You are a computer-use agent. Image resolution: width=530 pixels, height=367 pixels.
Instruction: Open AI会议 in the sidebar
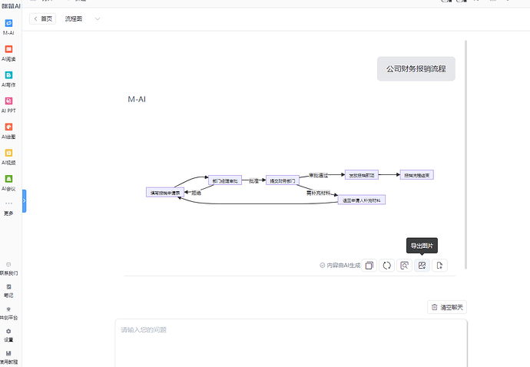(x=9, y=182)
